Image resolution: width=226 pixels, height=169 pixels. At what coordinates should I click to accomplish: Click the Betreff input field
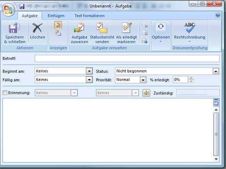click(x=127, y=59)
